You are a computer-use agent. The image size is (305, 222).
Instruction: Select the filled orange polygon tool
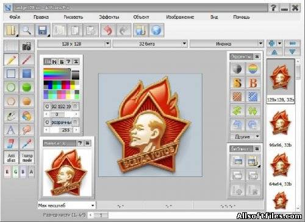point(27,101)
